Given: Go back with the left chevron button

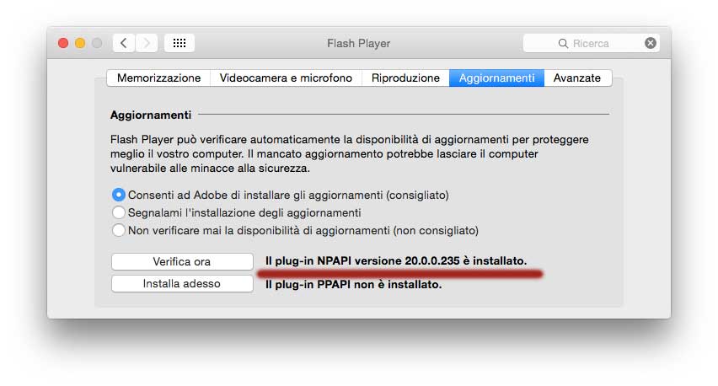Looking at the screenshot, I should [124, 43].
